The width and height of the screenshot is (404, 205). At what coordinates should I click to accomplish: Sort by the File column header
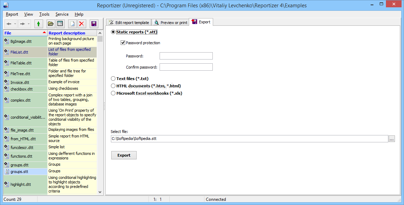coord(25,33)
